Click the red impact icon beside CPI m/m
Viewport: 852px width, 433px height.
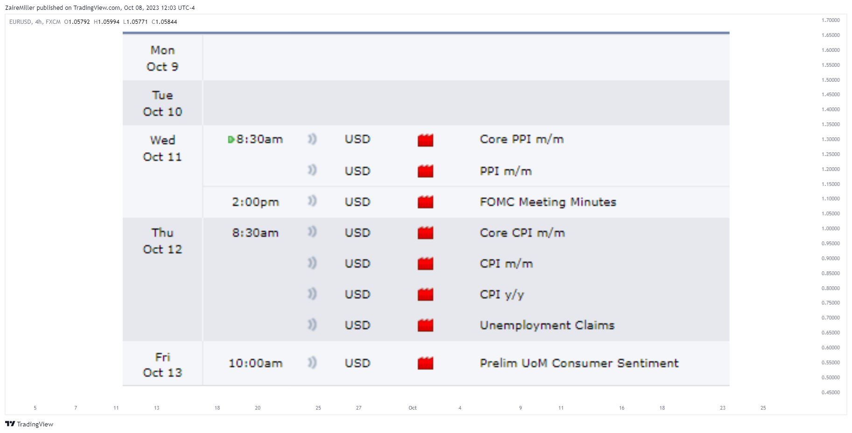pos(425,263)
